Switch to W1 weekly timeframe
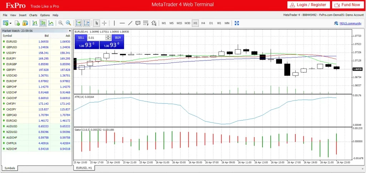Viewport: 366px width, 173px height. pyautogui.click(x=219, y=23)
